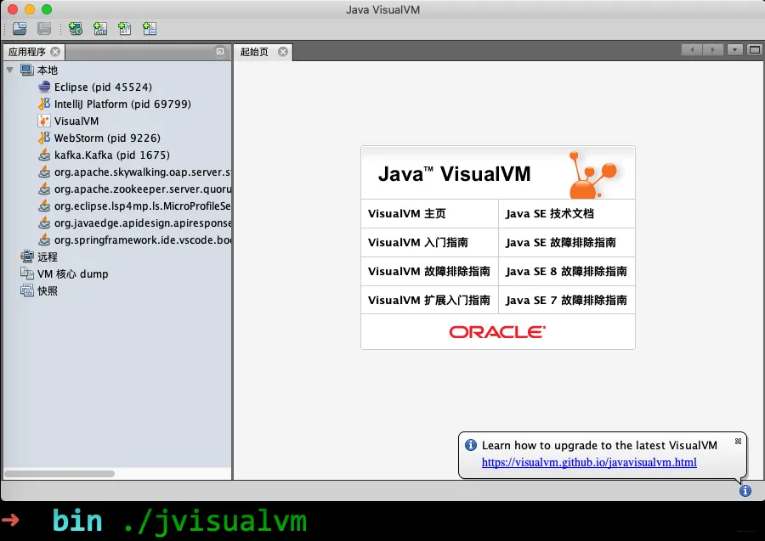This screenshot has height=541, width=765.
Task: Click the Add Application Snapshot toolbar icon
Action: [150, 29]
